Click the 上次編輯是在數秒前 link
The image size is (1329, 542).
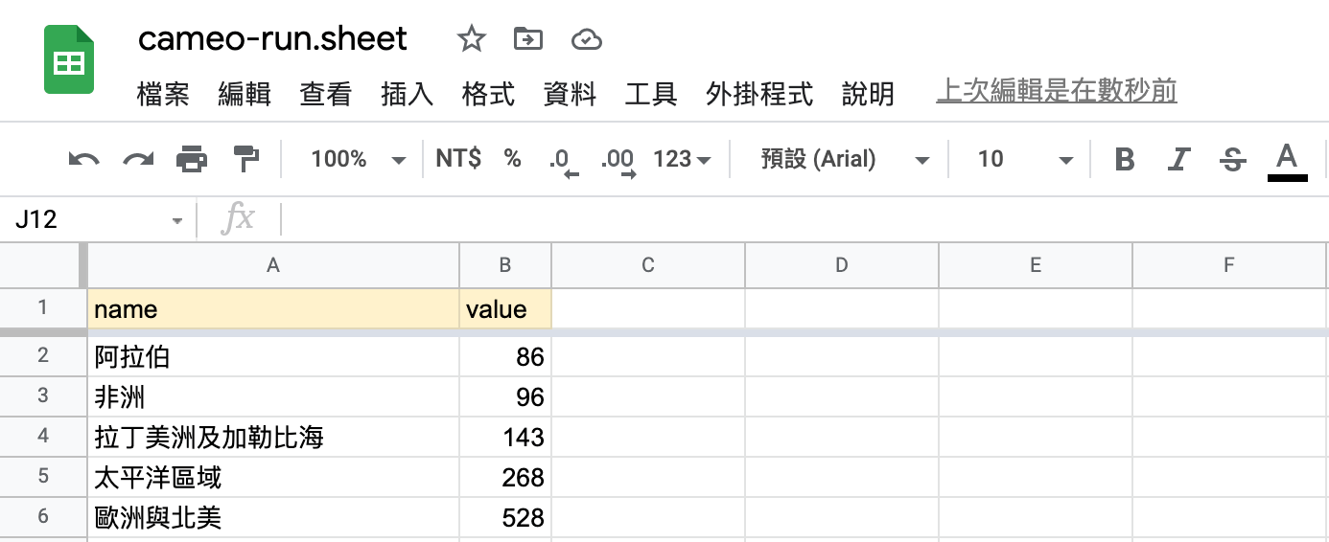pyautogui.click(x=1056, y=92)
